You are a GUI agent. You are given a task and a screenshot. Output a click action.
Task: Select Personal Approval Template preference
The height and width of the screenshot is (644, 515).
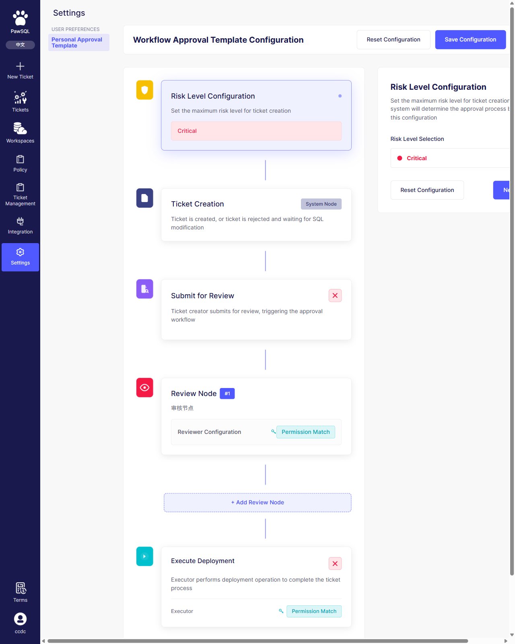click(x=79, y=42)
